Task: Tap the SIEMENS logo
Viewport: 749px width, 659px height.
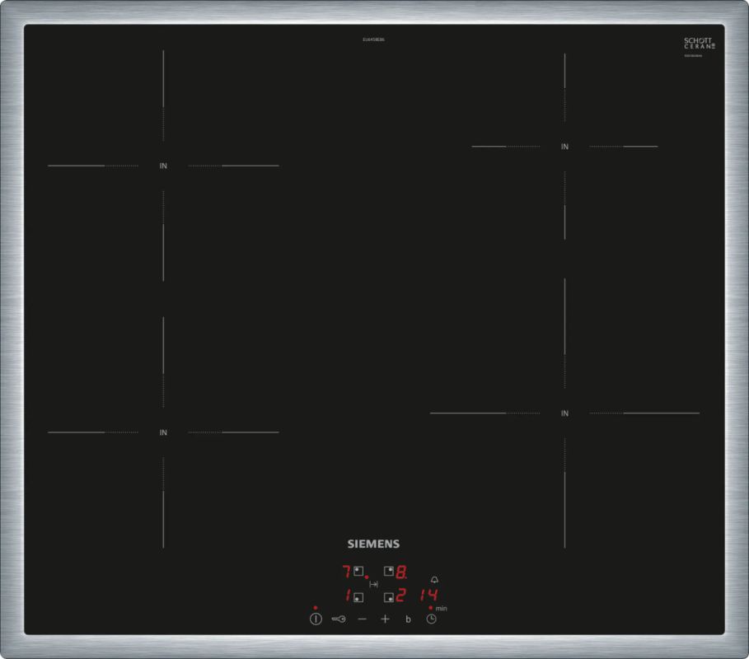Action: (373, 544)
